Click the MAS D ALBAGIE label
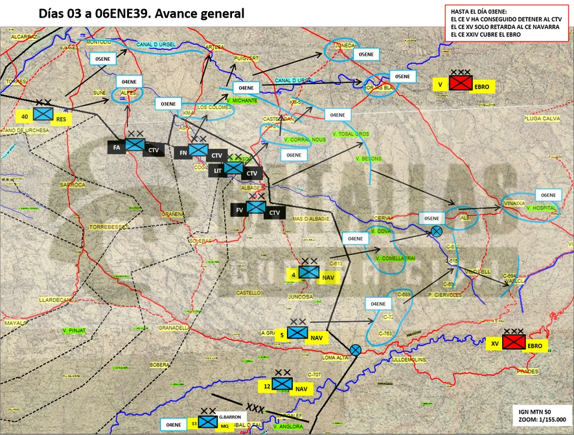574x435 pixels. (x=311, y=219)
